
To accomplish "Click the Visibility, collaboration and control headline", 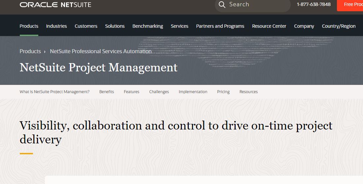I will (176, 132).
